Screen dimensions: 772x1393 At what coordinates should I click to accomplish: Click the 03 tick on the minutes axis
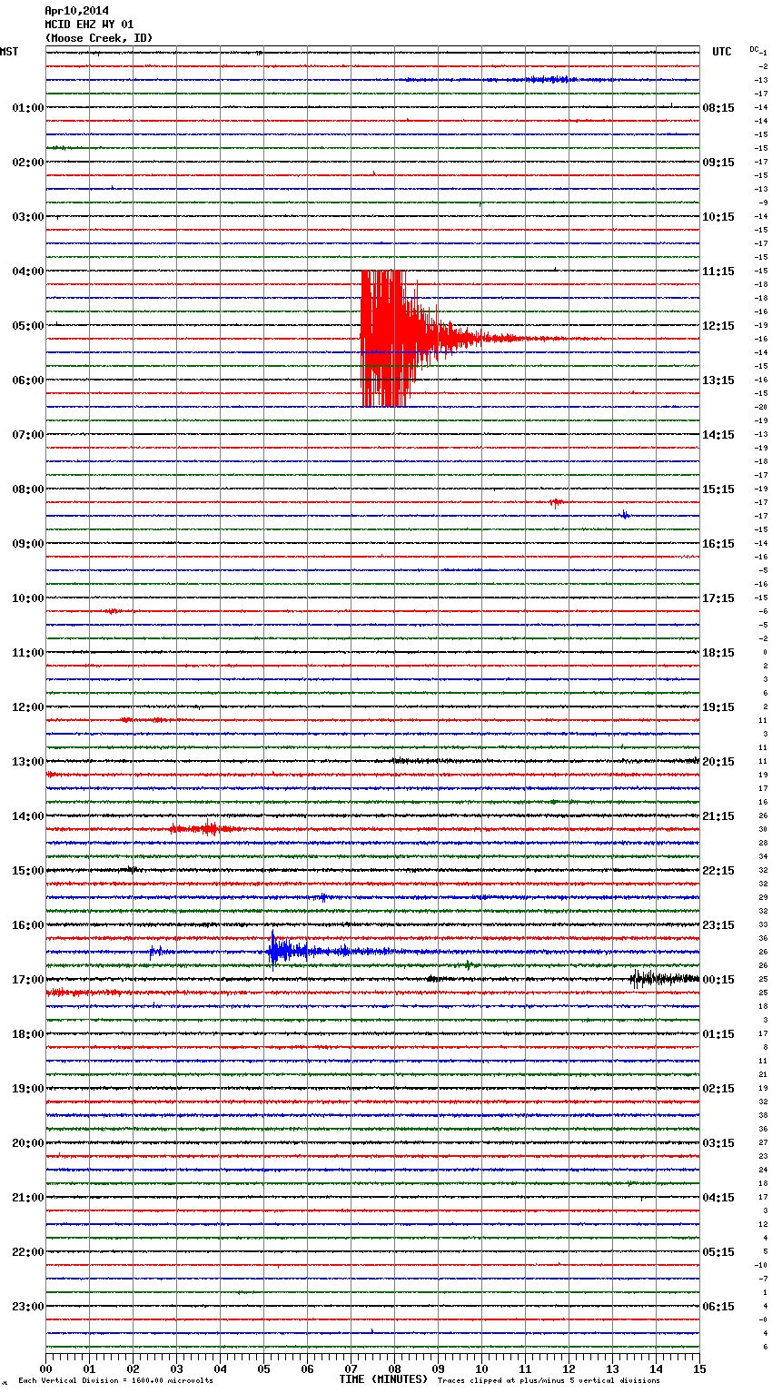pyautogui.click(x=176, y=1368)
